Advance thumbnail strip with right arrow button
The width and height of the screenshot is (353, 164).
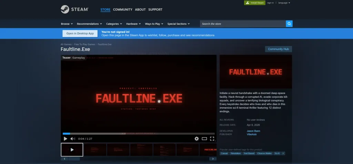(213, 159)
